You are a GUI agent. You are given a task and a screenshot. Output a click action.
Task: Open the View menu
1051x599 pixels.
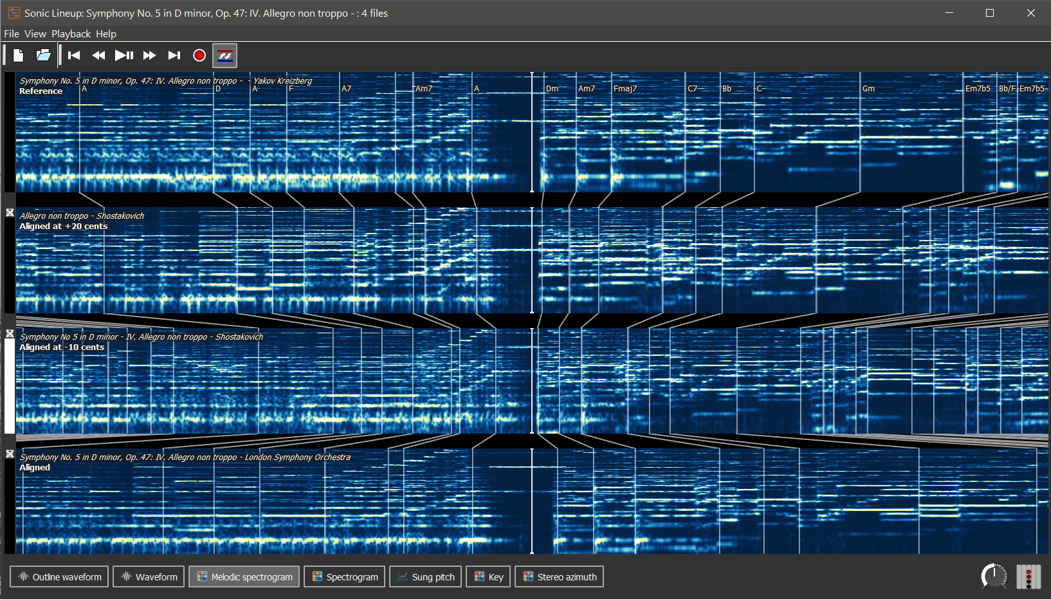tap(35, 33)
